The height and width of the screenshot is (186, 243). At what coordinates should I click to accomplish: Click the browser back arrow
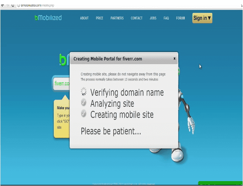2,6
